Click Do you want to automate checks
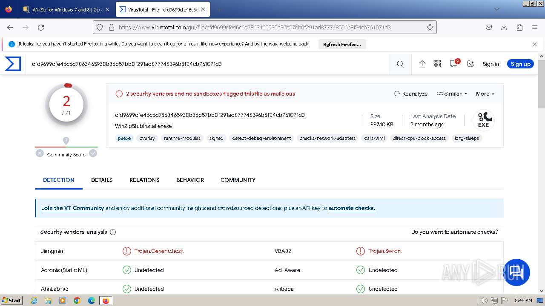The image size is (545, 306). [x=454, y=232]
